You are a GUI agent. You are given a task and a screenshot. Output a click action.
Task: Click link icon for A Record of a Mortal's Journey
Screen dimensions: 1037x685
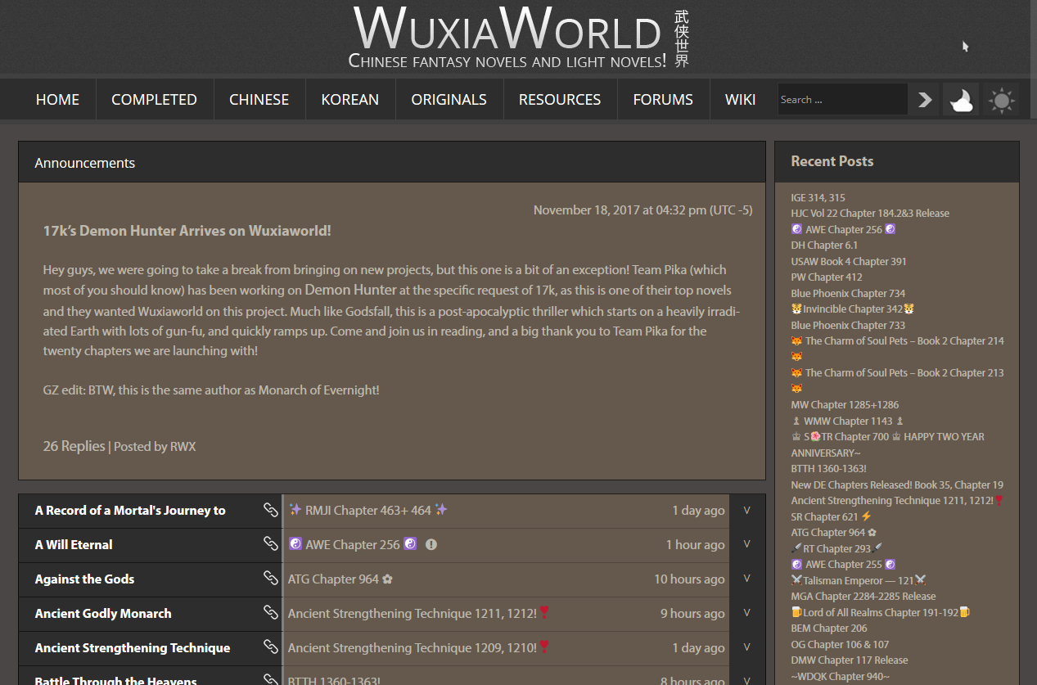point(271,510)
